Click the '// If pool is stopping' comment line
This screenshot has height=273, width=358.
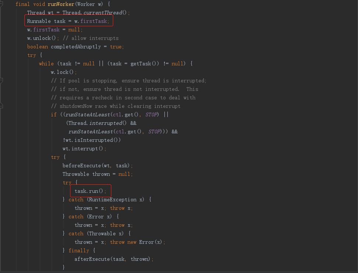[x=129, y=81]
